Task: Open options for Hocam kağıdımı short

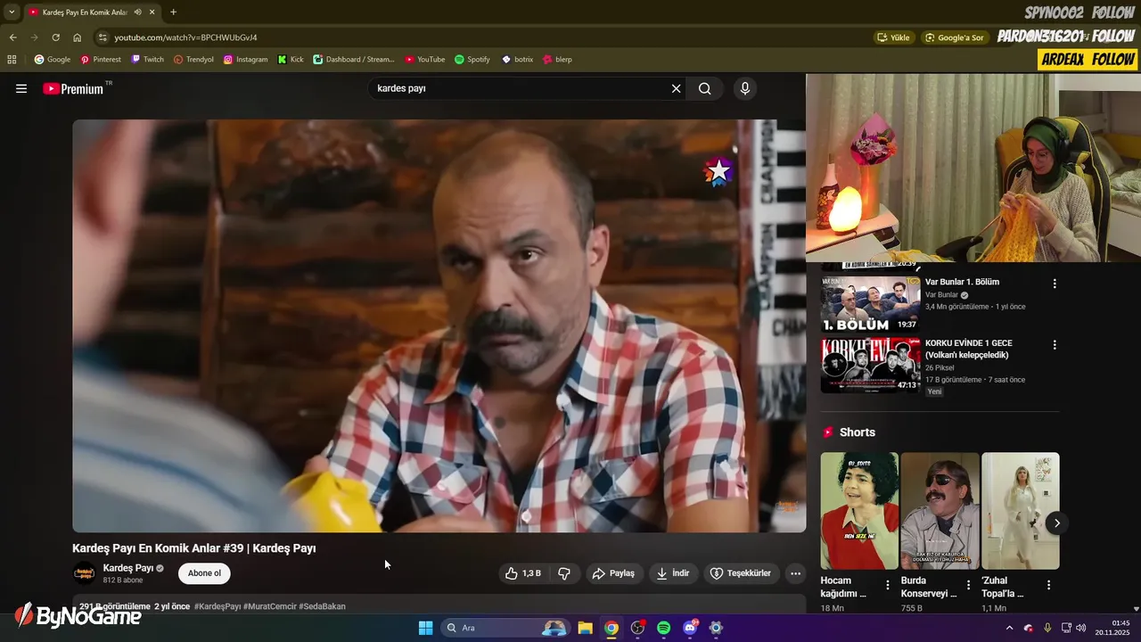Action: tap(887, 585)
